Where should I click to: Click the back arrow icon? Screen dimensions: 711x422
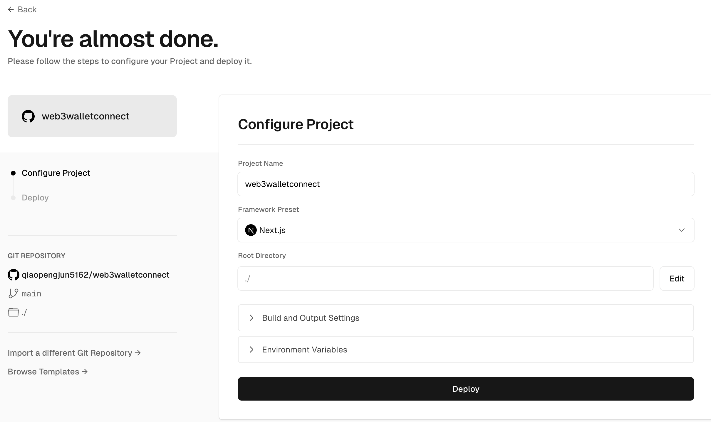[11, 10]
